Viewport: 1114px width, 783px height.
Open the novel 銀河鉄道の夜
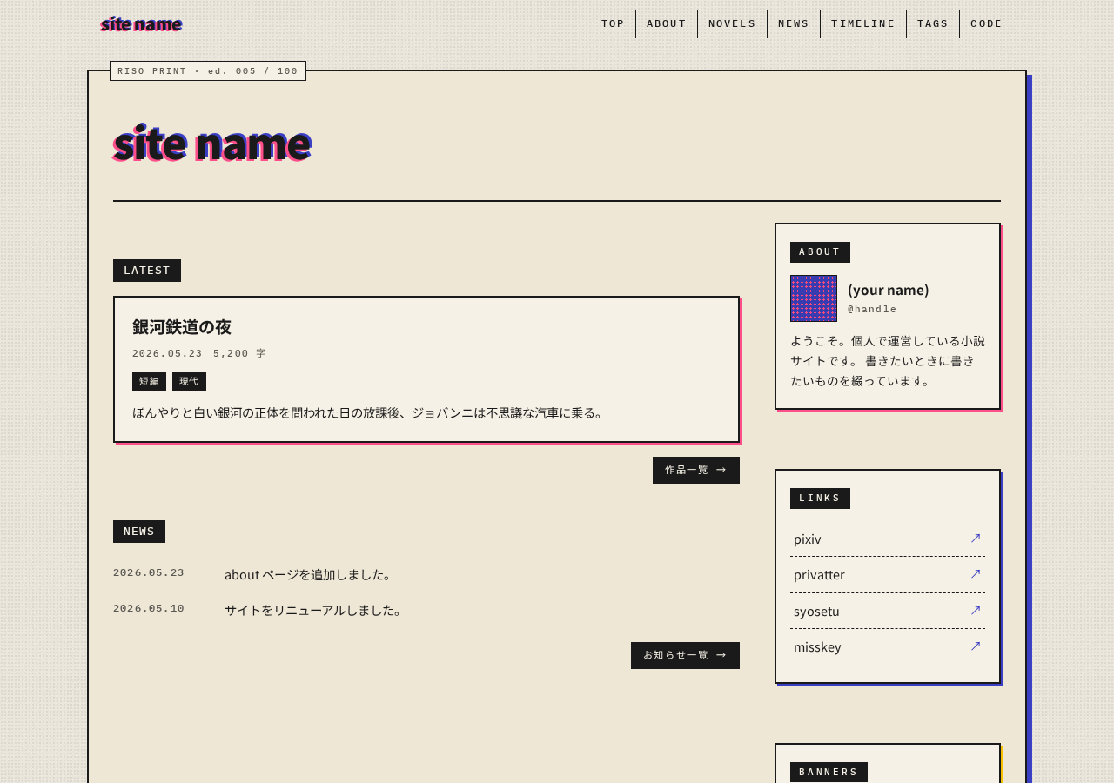coord(182,327)
